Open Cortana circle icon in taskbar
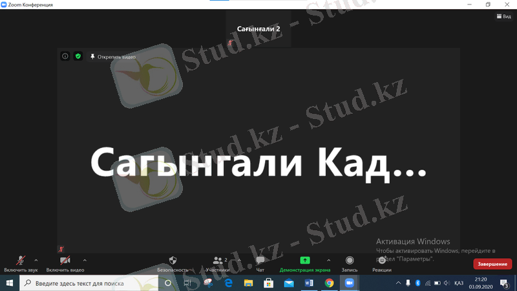Image resolution: width=517 pixels, height=291 pixels. pos(168,283)
